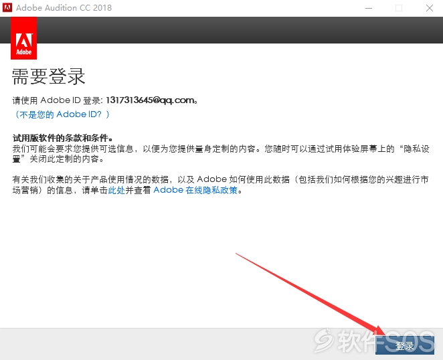Close the Adobe Audition CC 2018 window
The image size is (443, 360).
[430, 8]
